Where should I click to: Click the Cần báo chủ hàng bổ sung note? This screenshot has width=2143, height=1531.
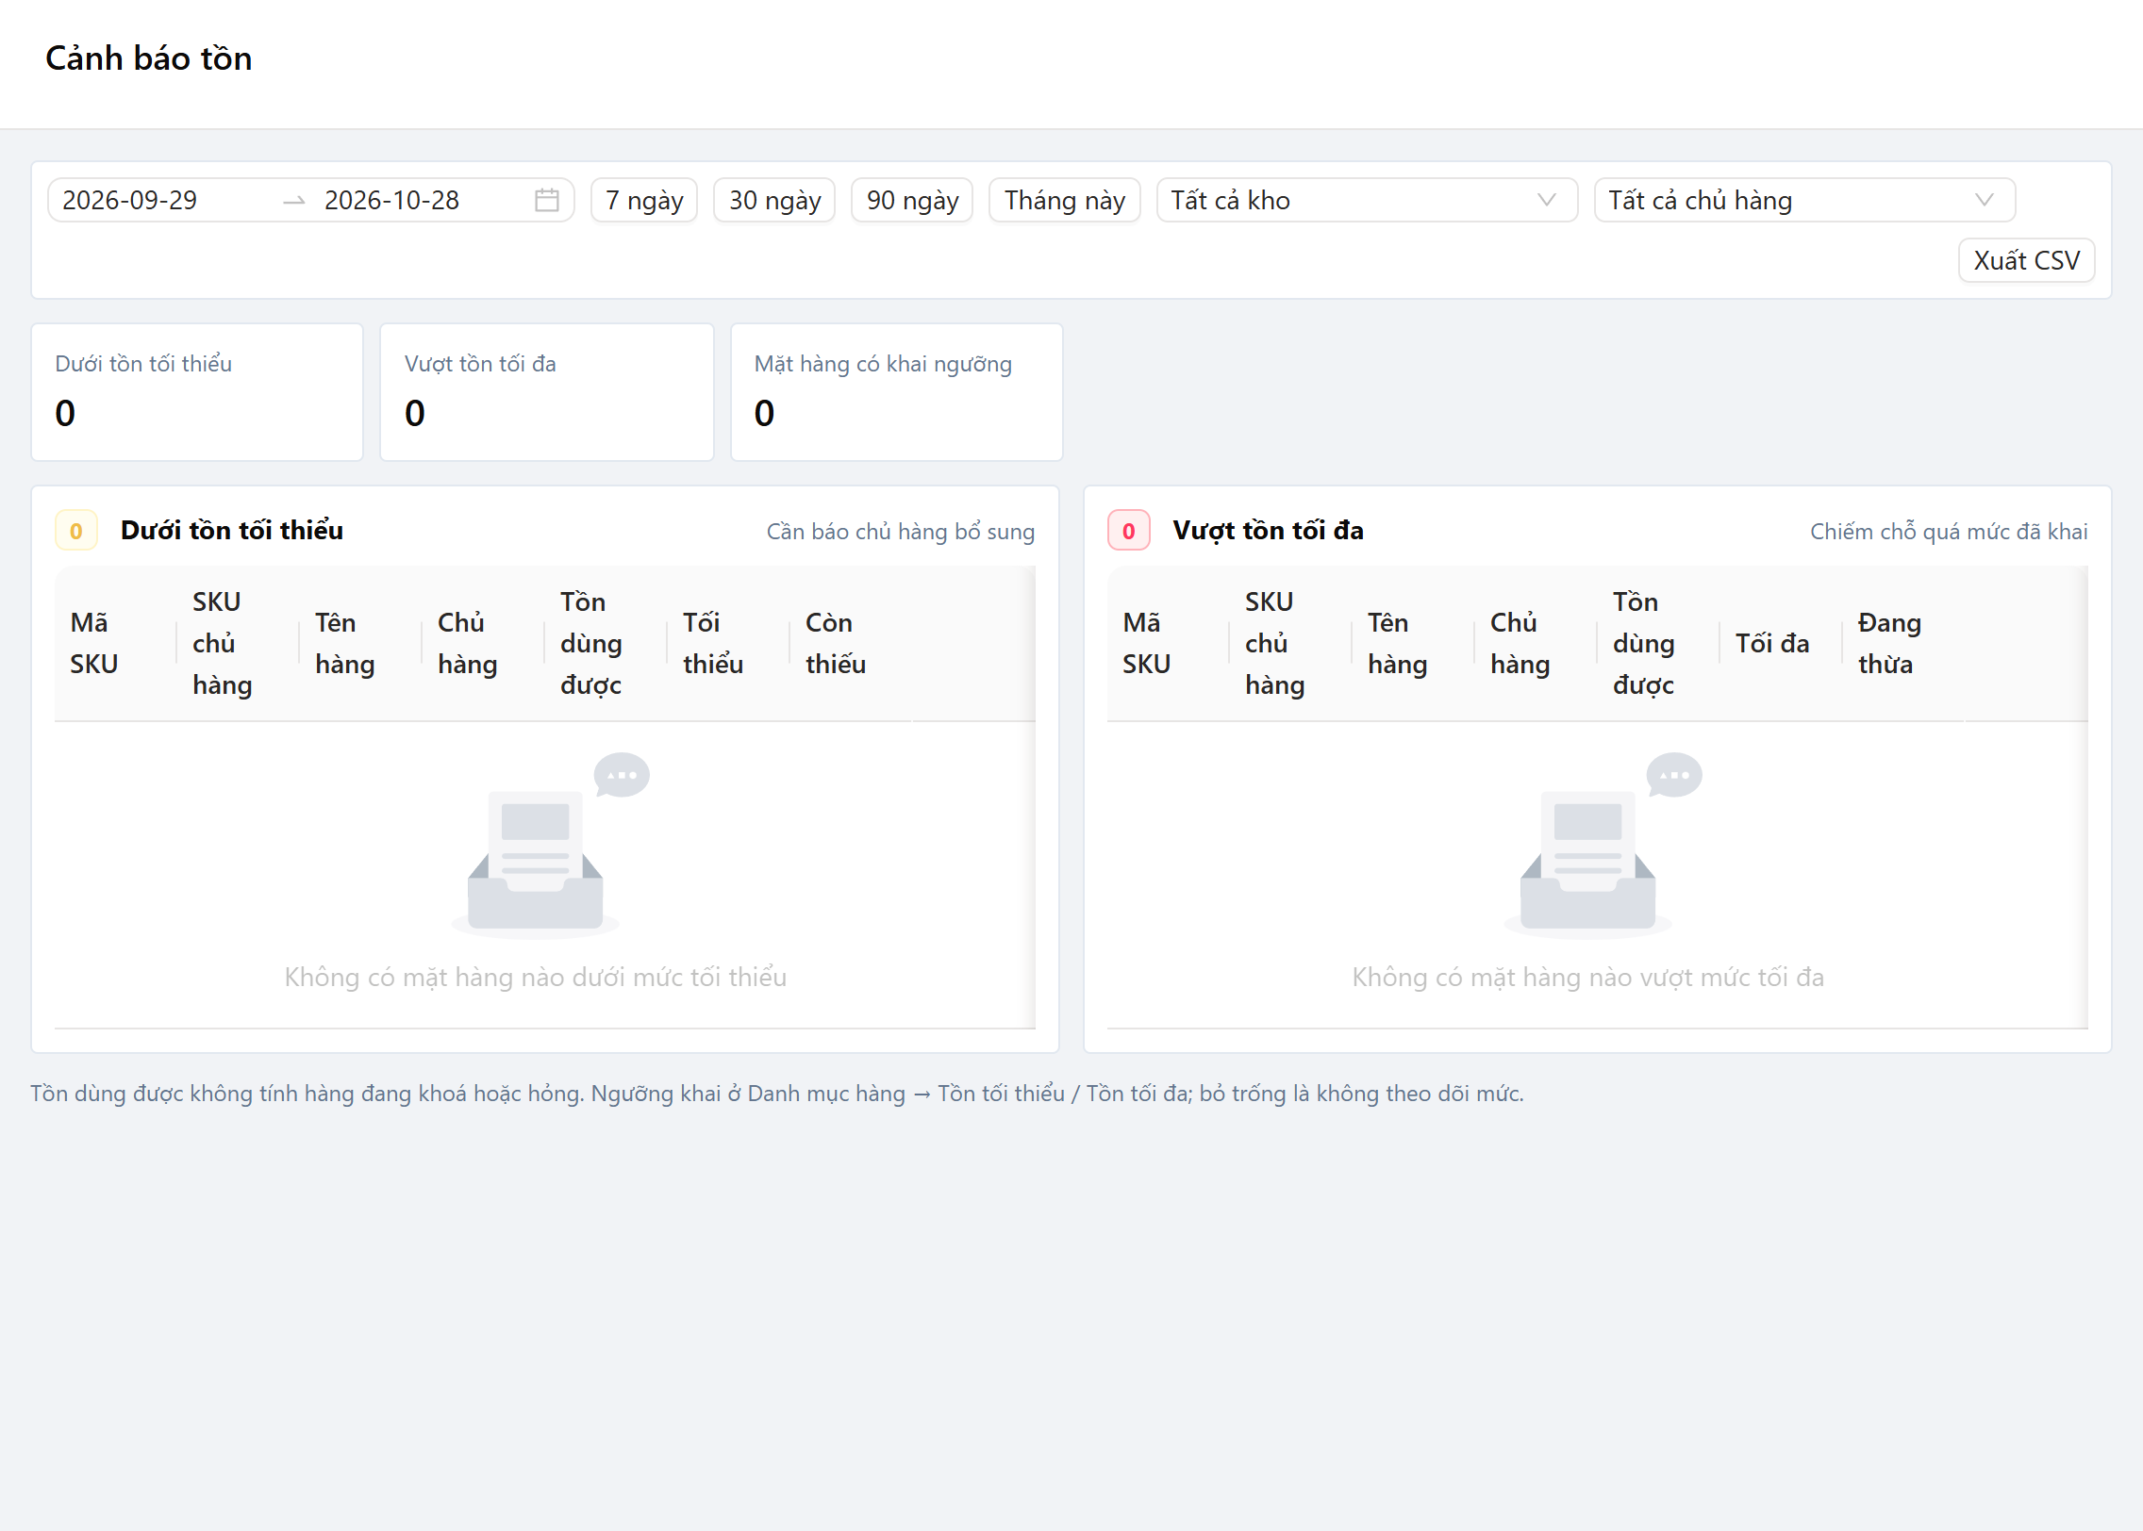click(x=901, y=532)
